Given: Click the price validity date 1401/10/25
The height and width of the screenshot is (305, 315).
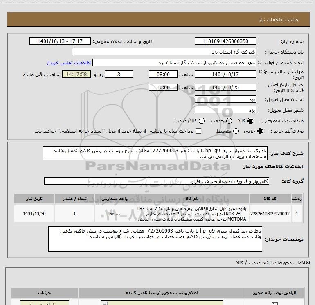Looking at the screenshot, I should [225, 88].
